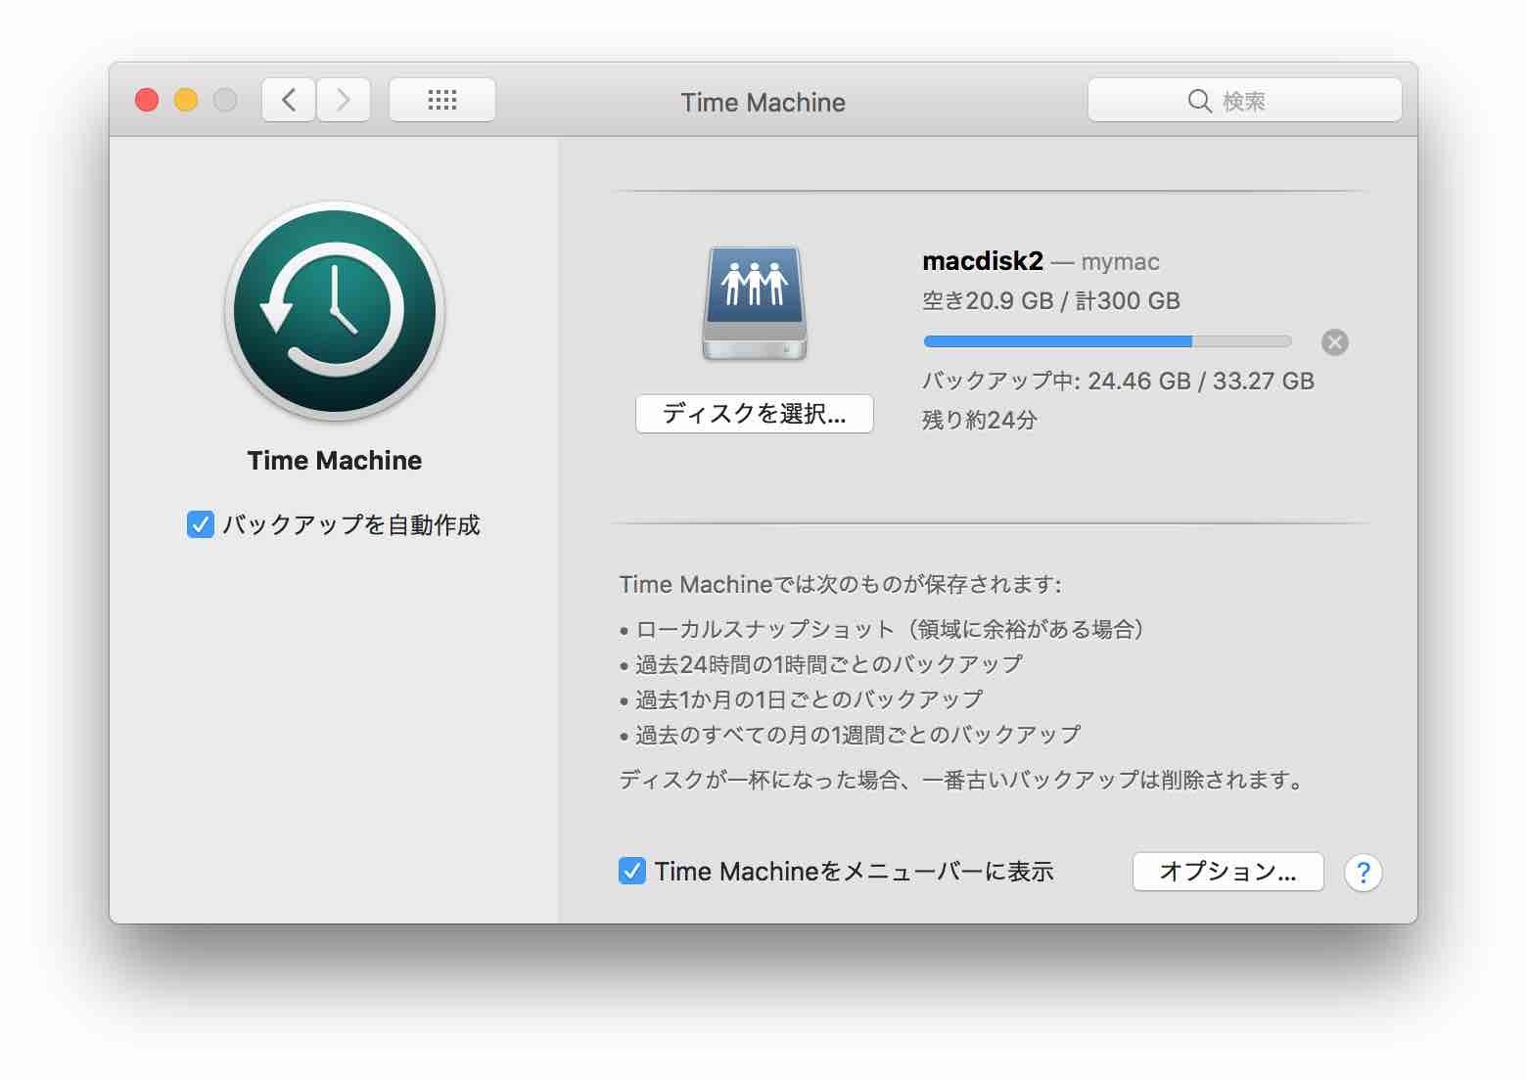Screen dimensions: 1527x1080
Task: Open the オプション... button
Action: (1228, 872)
